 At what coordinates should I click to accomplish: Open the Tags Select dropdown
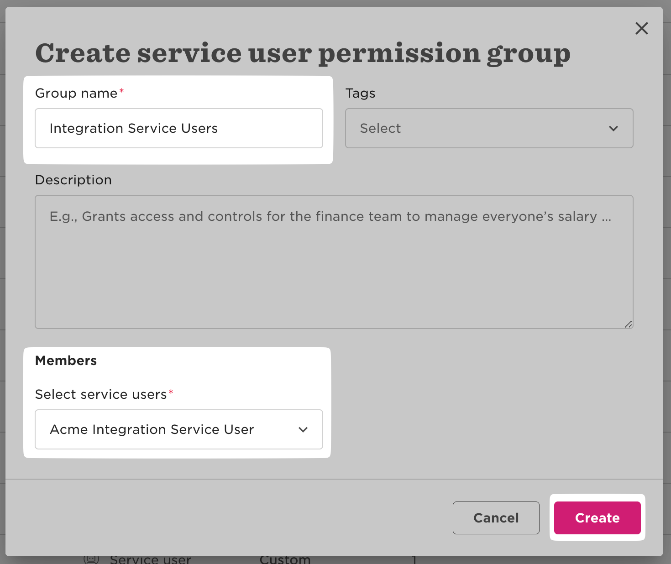click(488, 128)
